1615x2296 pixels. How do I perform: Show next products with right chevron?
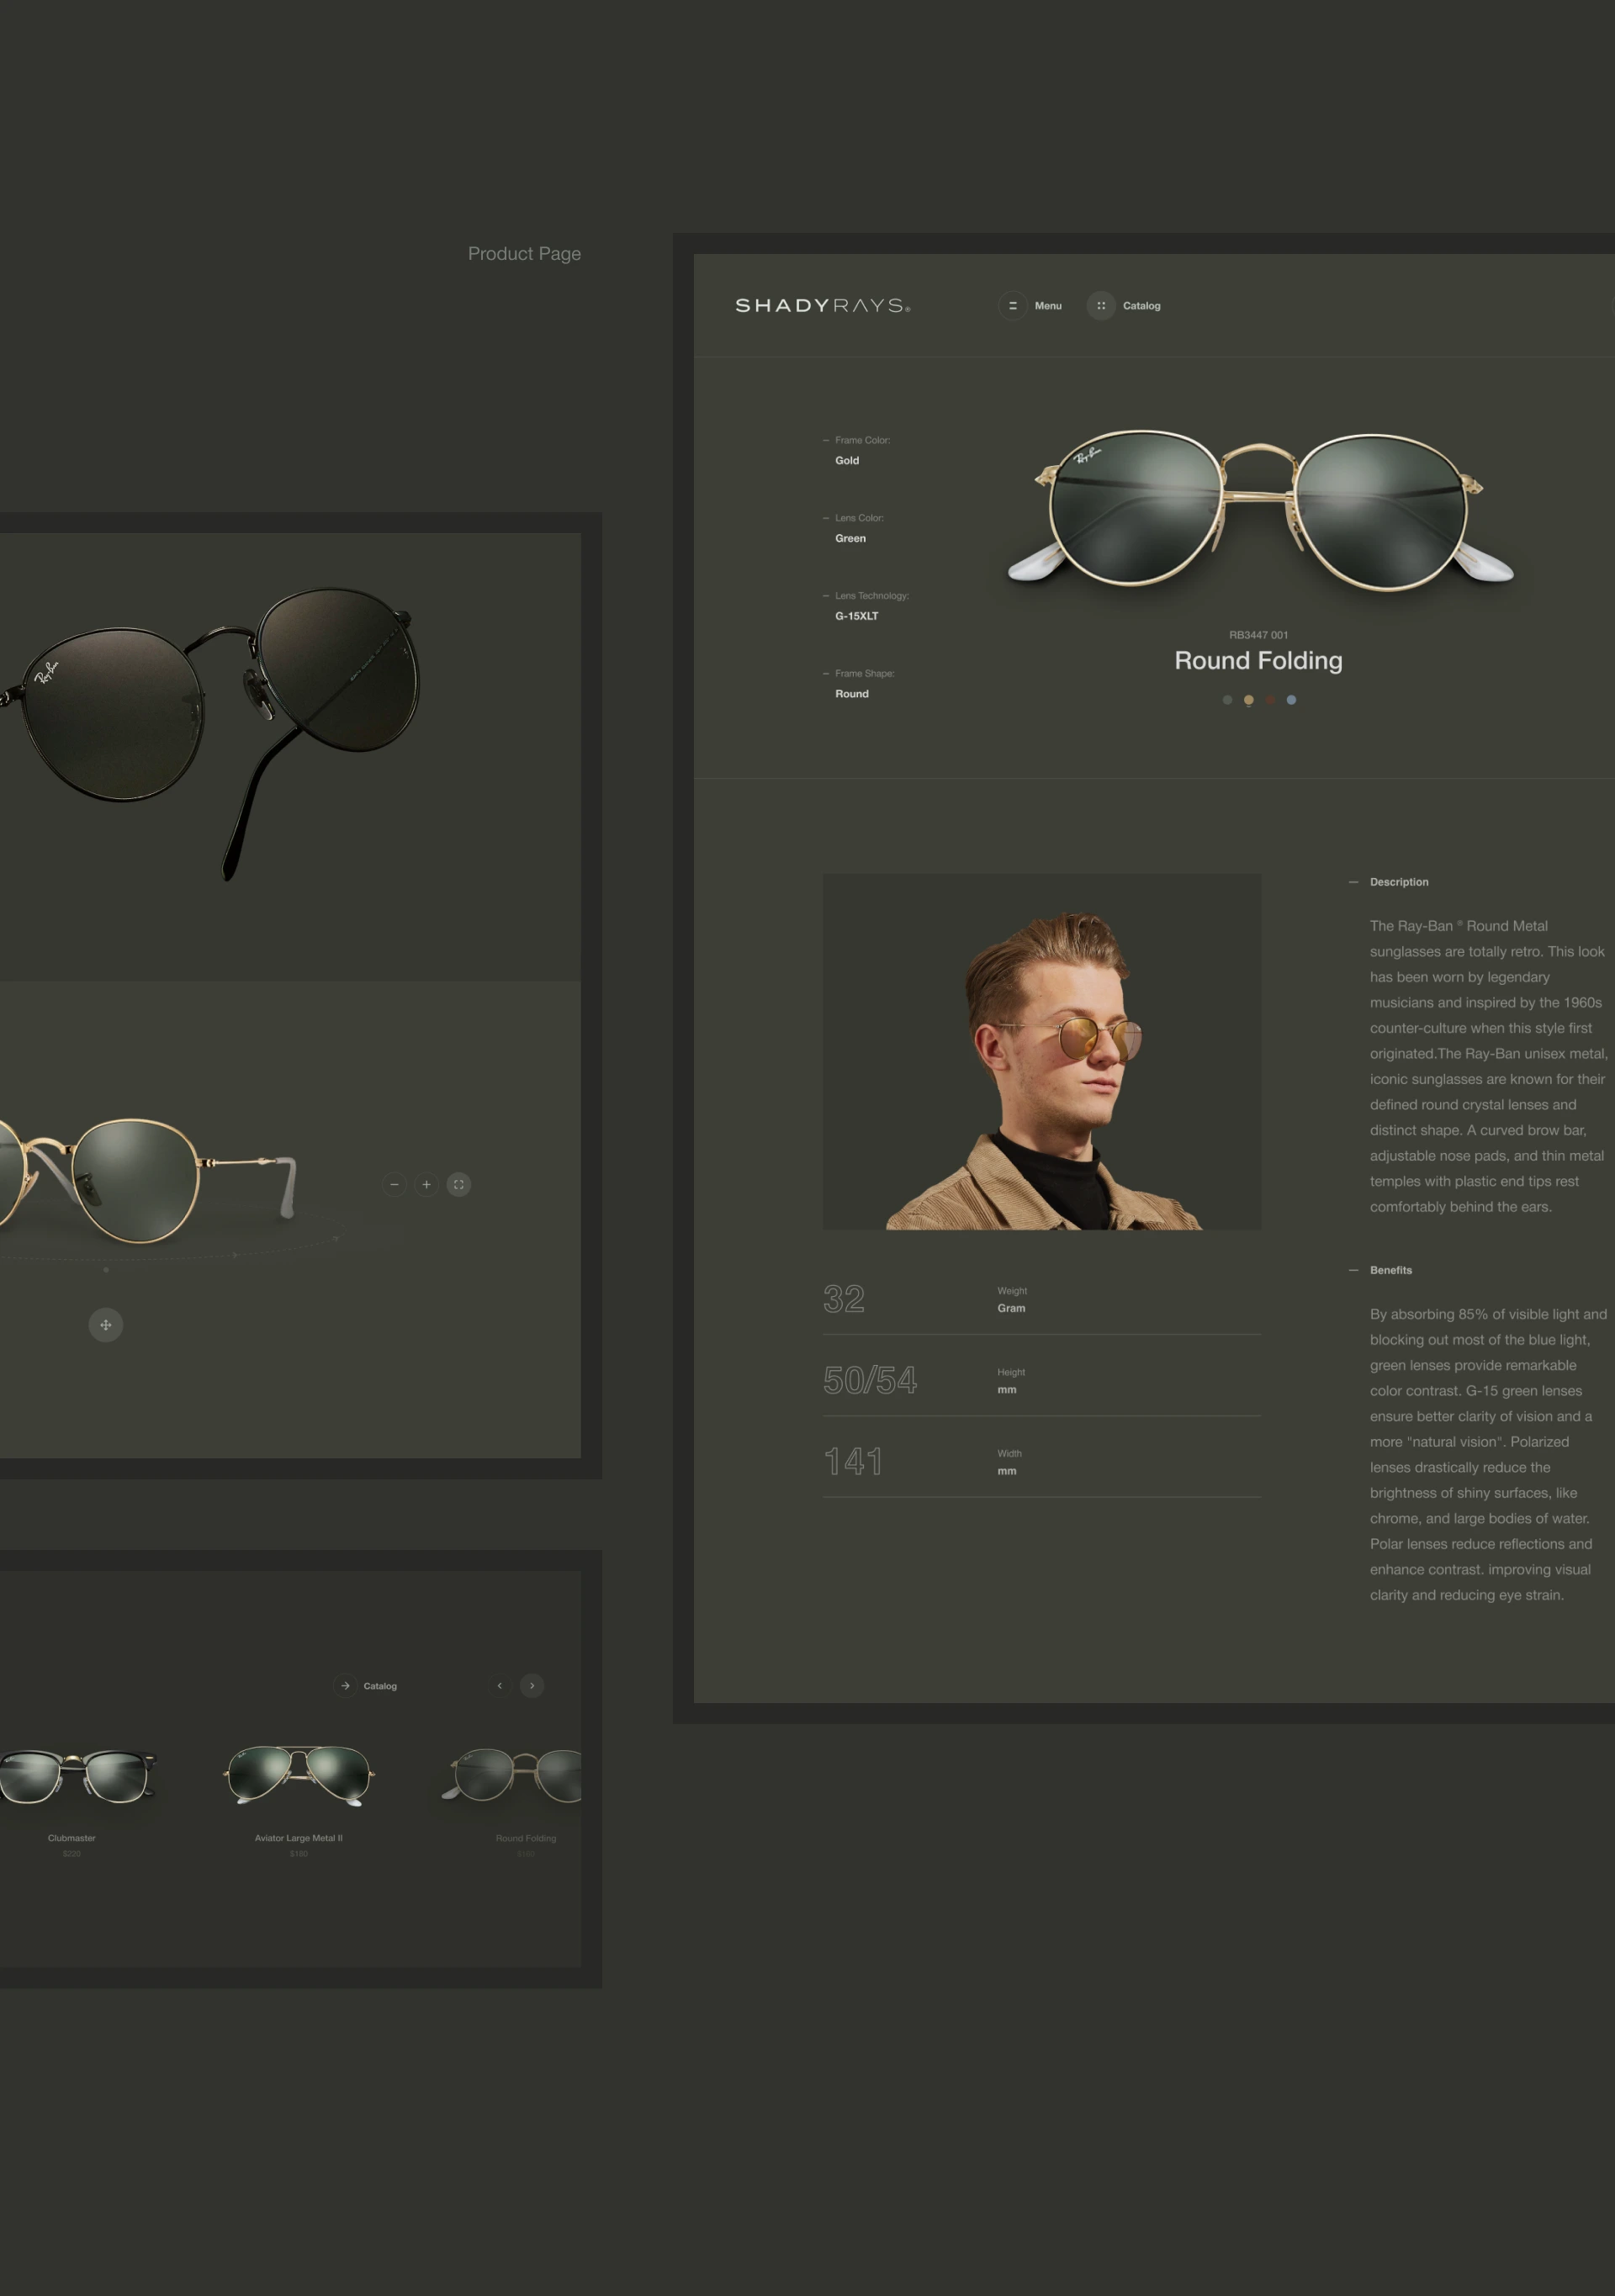(532, 1685)
